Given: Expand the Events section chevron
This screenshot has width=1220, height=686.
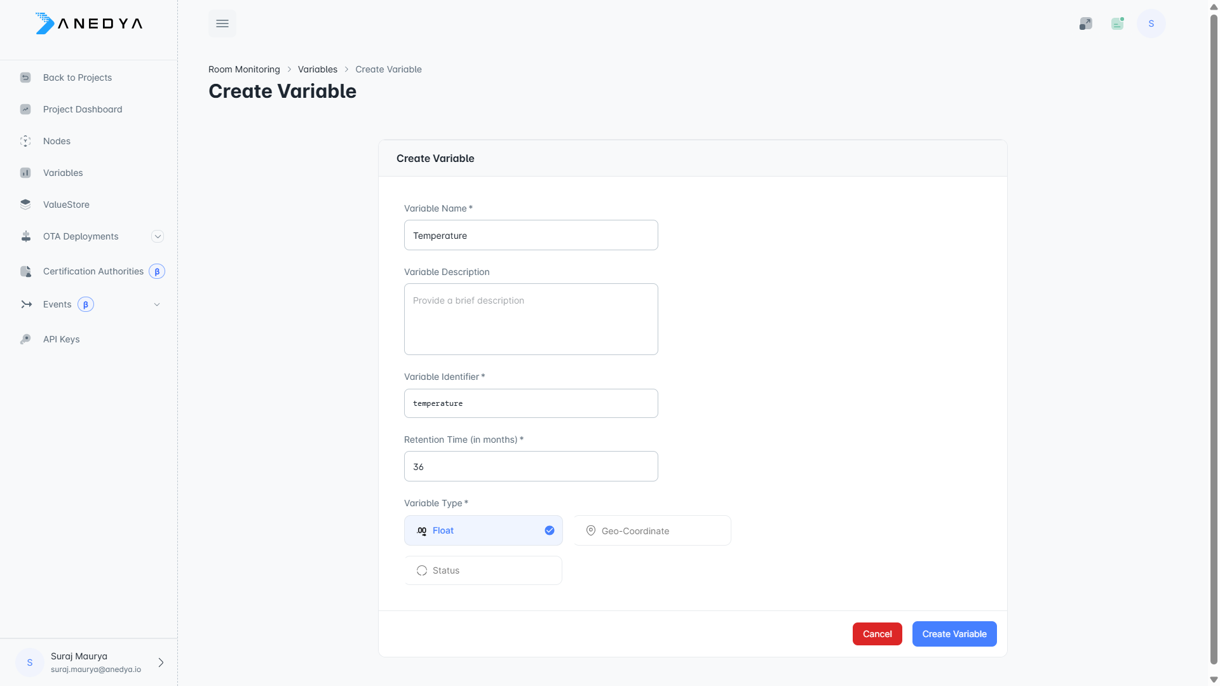Looking at the screenshot, I should click(x=157, y=304).
